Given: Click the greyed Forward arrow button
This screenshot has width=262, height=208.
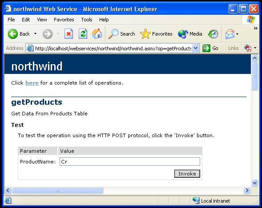Looking at the screenshot, I should pyautogui.click(x=48, y=34).
